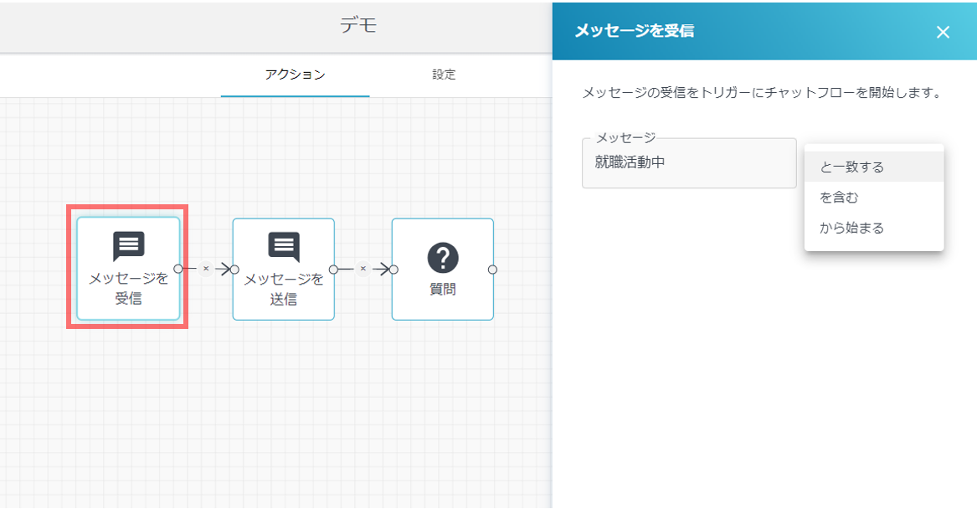This screenshot has height=509, width=977.
Task: Click the chat icon in メッセージを送信 node
Action: [284, 246]
